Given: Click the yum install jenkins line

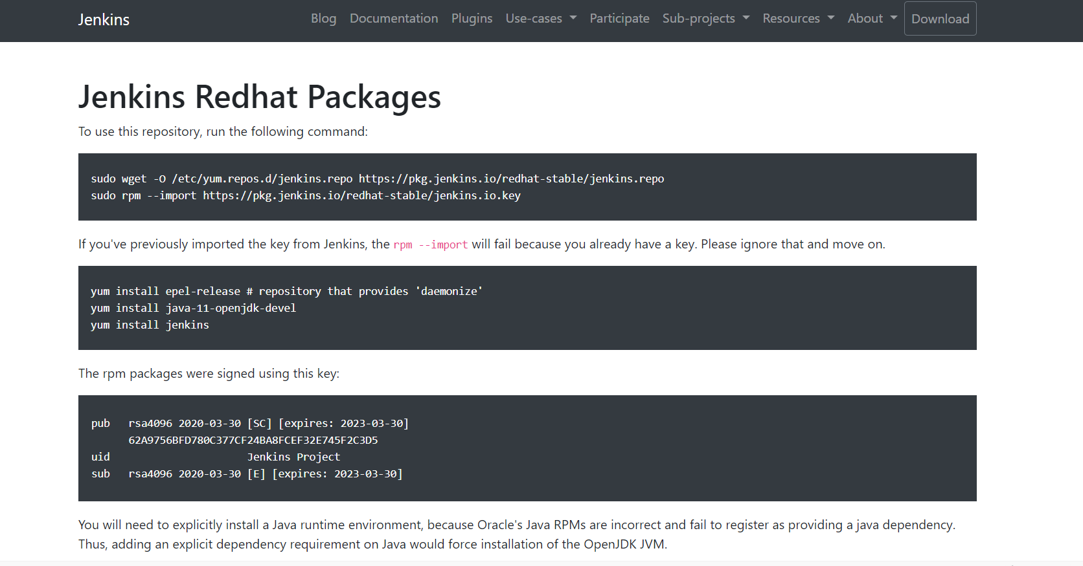Looking at the screenshot, I should 150,325.
